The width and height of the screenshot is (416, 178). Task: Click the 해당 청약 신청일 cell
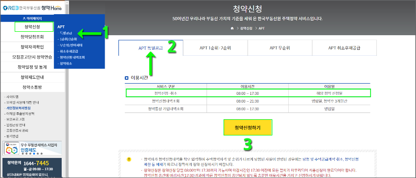pyautogui.click(x=329, y=93)
